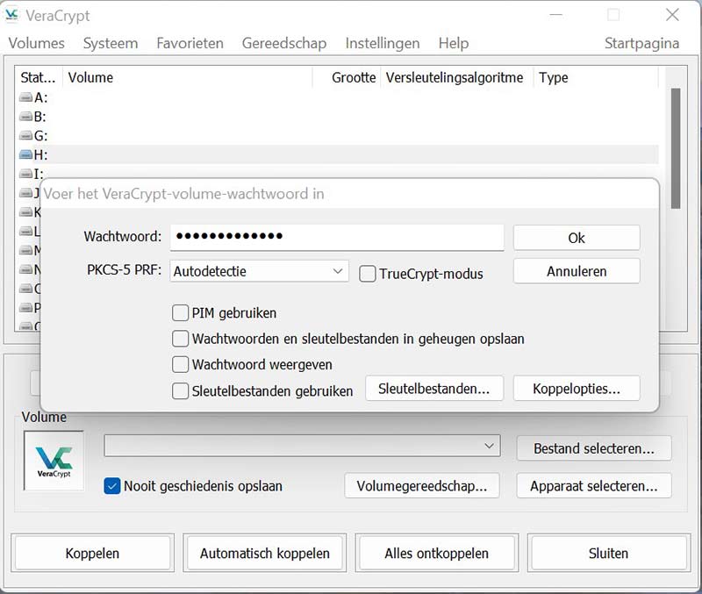Image resolution: width=702 pixels, height=594 pixels.
Task: Click the VeraCrypt title bar app icon
Action: point(11,15)
